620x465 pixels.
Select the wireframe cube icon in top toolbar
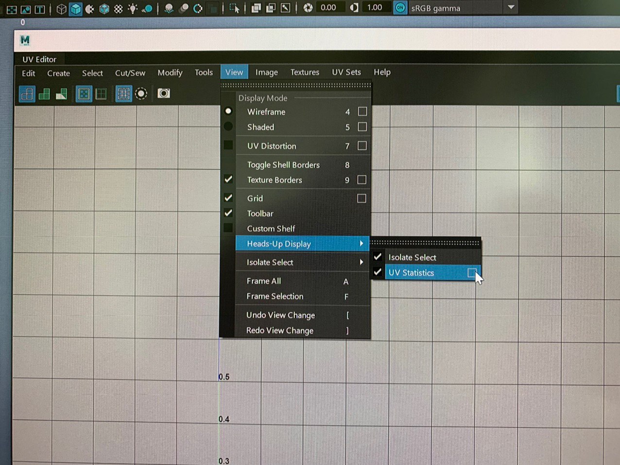(61, 9)
